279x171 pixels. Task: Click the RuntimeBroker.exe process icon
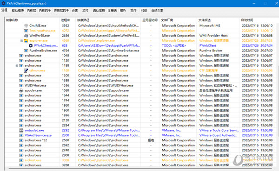[x=26, y=51]
